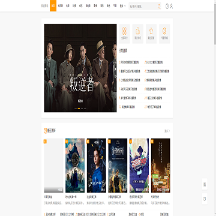Viewport: 216px width, 216px height.
Task: Show next slide with carousel right arrow
Action: (116, 69)
